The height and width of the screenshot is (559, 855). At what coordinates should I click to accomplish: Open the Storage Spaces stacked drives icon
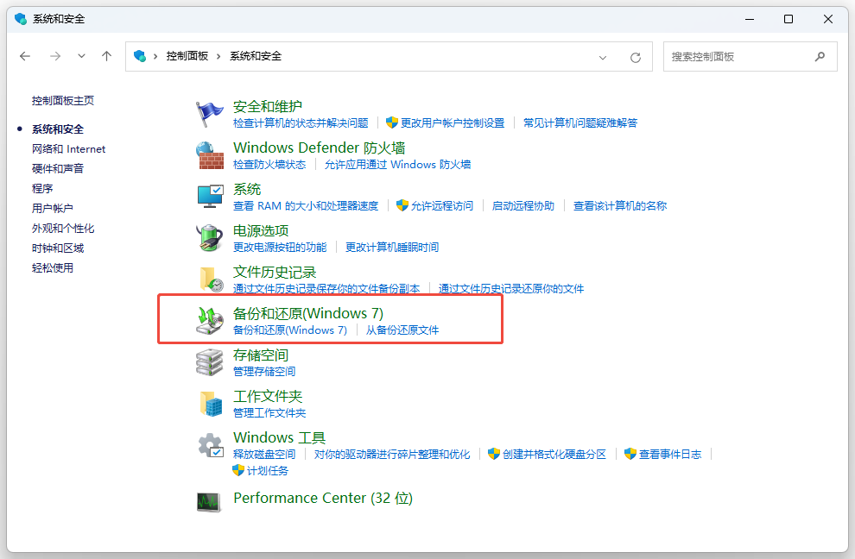(x=210, y=363)
